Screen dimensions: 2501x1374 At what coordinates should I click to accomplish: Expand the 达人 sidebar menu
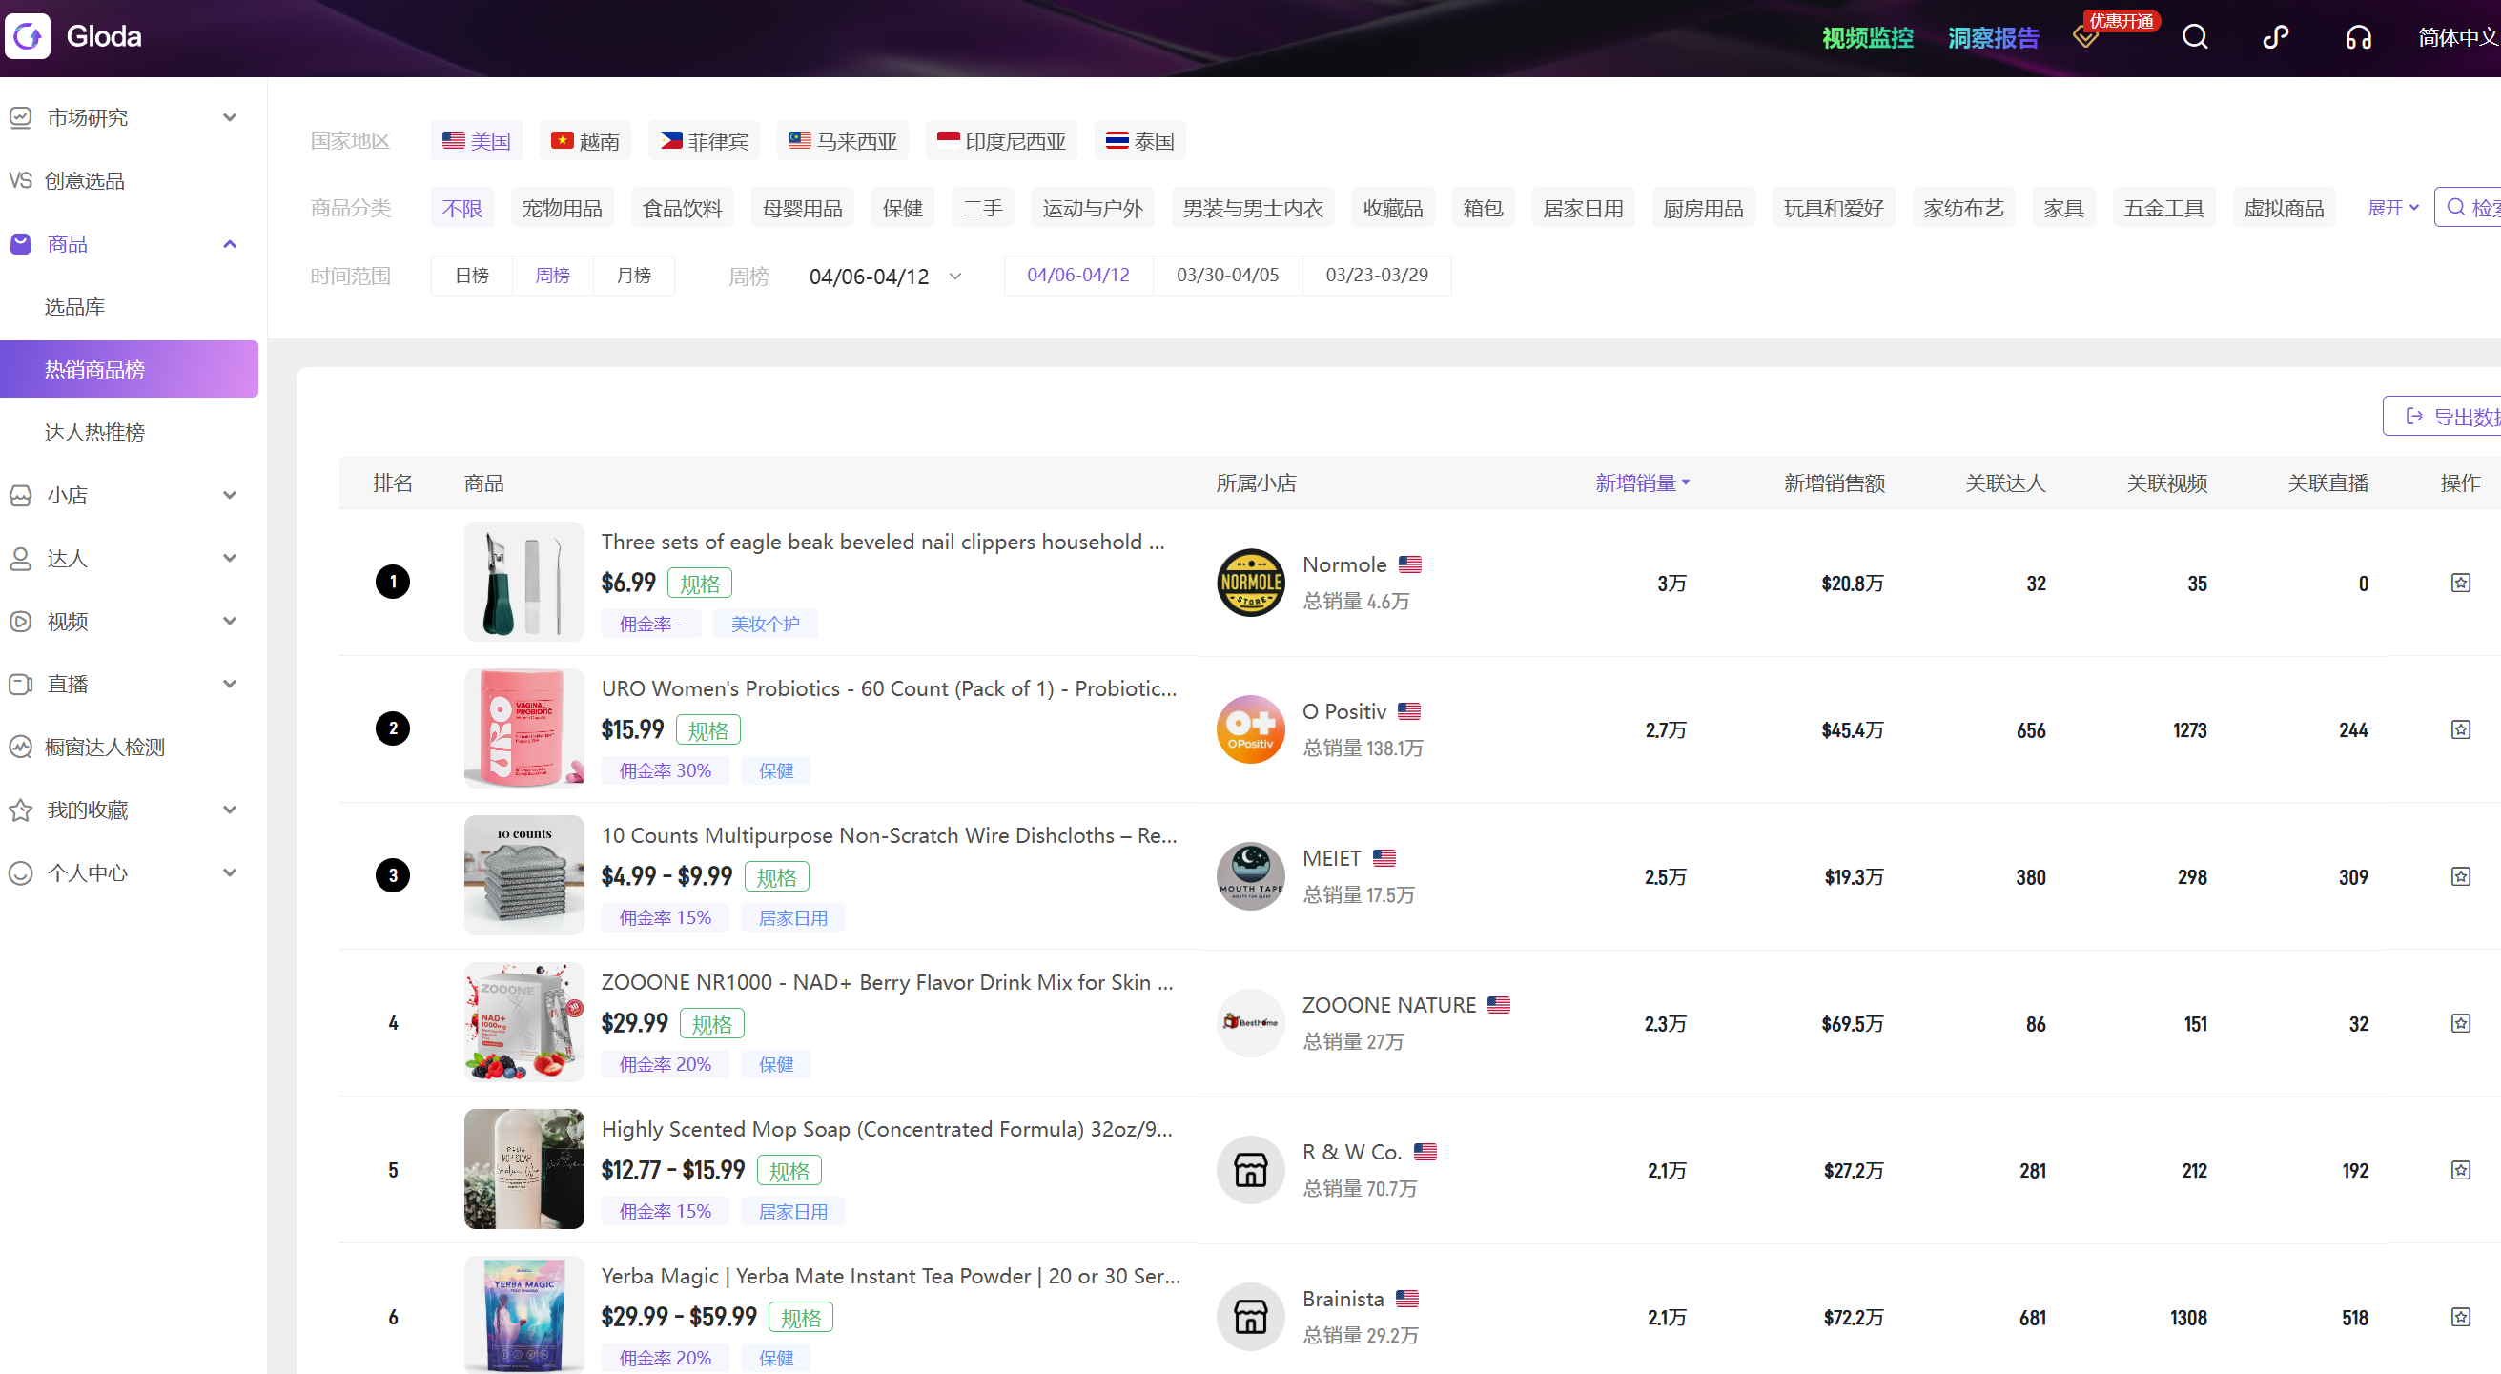point(230,559)
